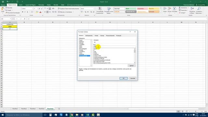The width and height of the screenshot is (208, 117).
Task: Select Data in Categoria list
Action: pyautogui.click(x=81, y=46)
